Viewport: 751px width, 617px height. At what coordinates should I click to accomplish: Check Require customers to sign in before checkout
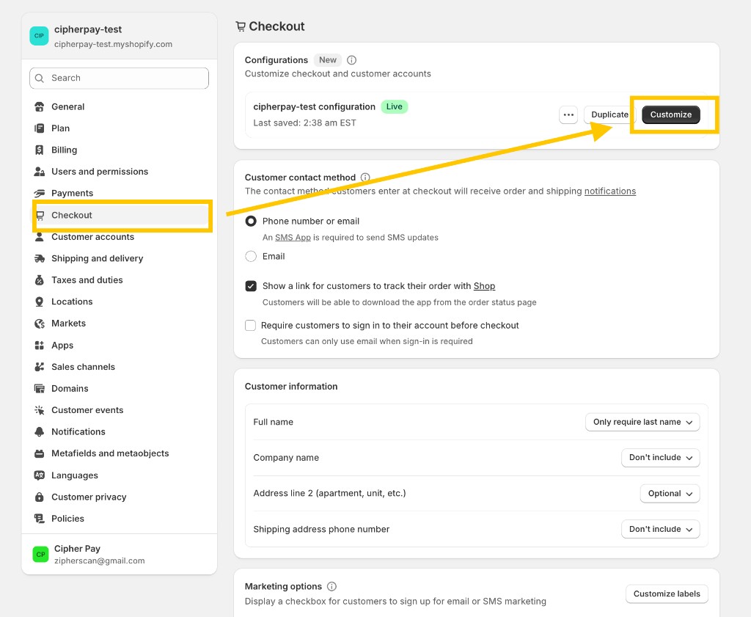(250, 325)
